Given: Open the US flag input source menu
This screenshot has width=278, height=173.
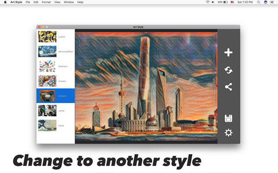Looking at the screenshot, I should tap(232, 2).
